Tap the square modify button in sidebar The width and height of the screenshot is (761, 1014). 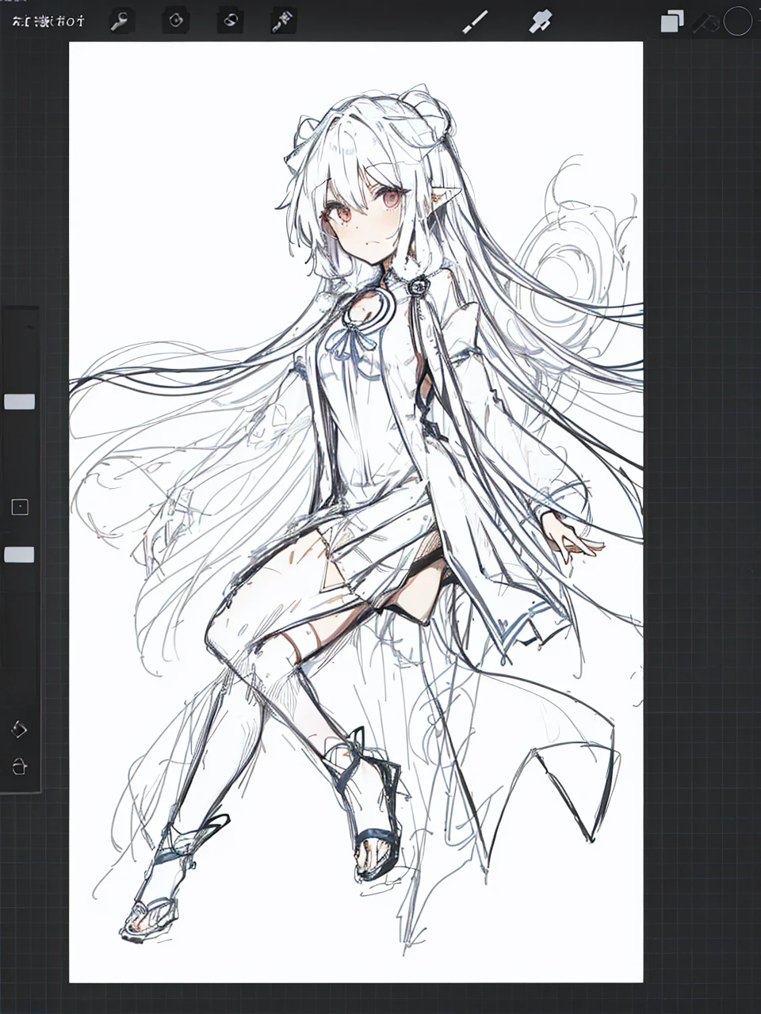pyautogui.click(x=20, y=507)
